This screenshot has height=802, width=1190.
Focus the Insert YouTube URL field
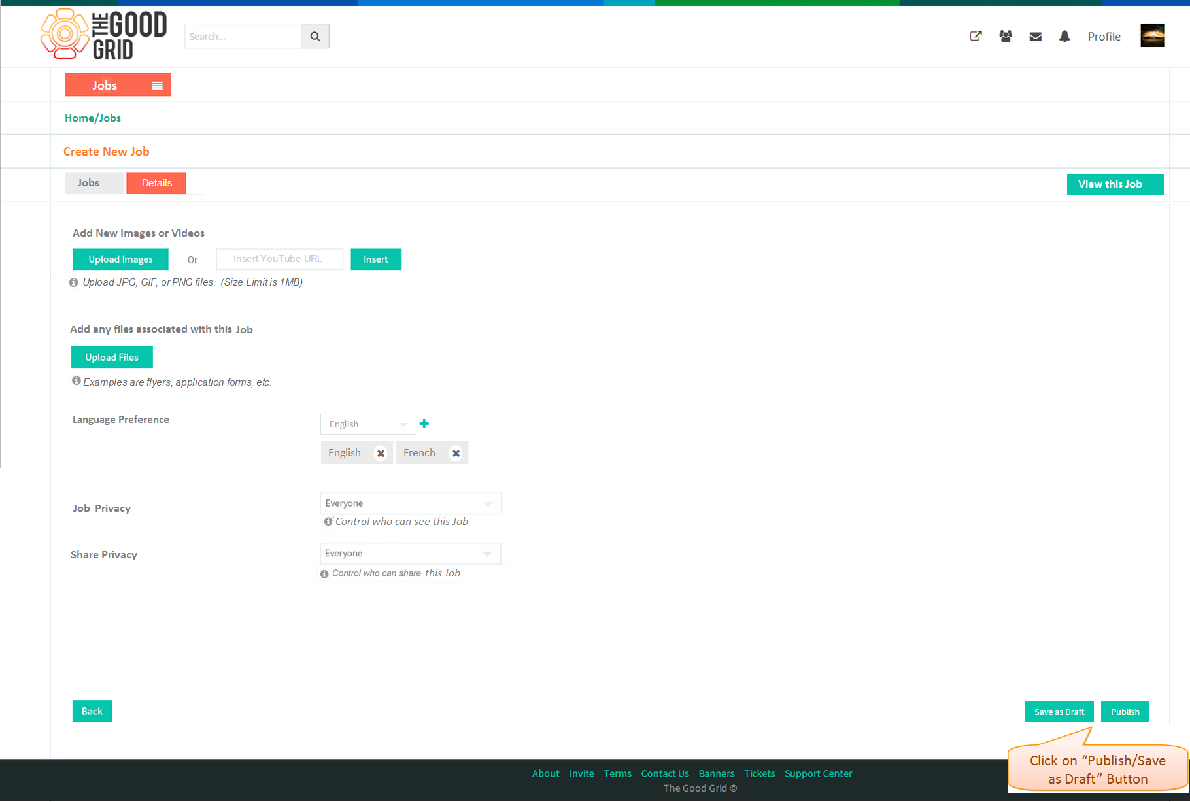(x=280, y=259)
